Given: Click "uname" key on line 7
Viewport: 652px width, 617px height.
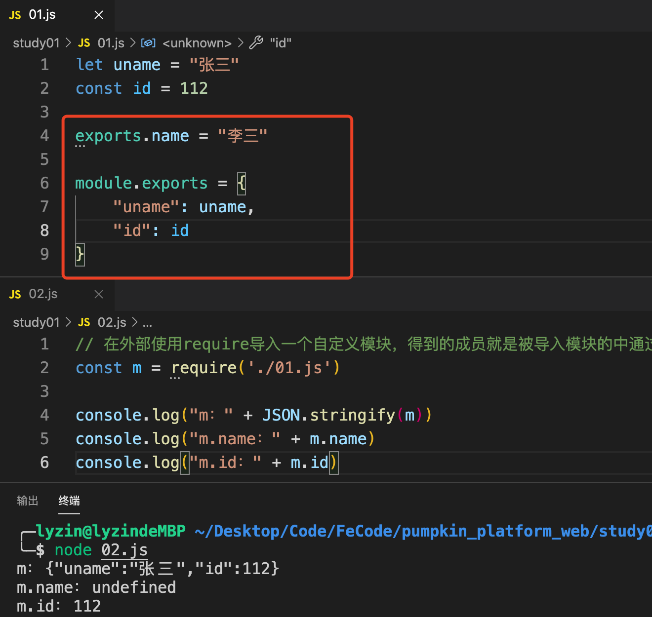Looking at the screenshot, I should (146, 207).
